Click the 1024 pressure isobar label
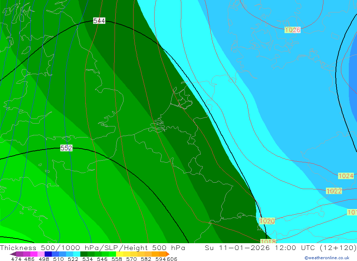 [346, 176]
